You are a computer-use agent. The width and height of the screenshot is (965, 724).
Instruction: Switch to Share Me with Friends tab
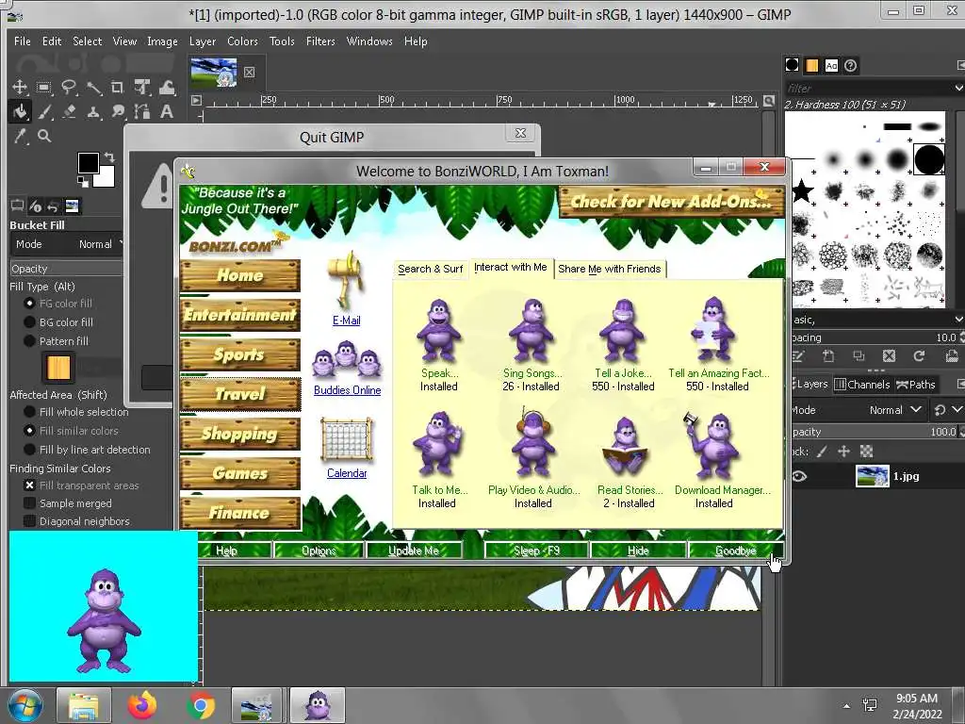point(610,269)
